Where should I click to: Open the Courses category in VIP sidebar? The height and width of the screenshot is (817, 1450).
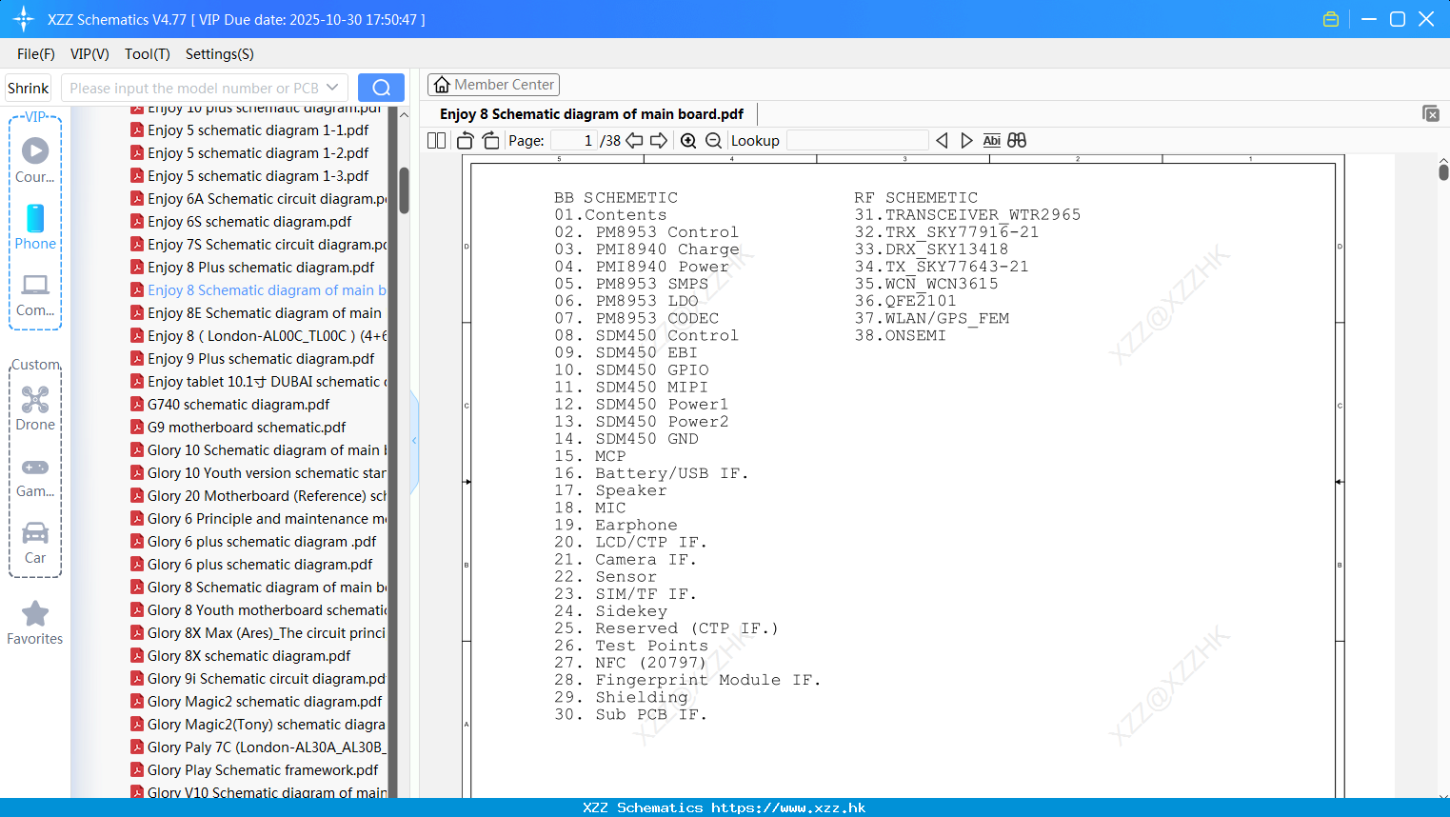[35, 161]
